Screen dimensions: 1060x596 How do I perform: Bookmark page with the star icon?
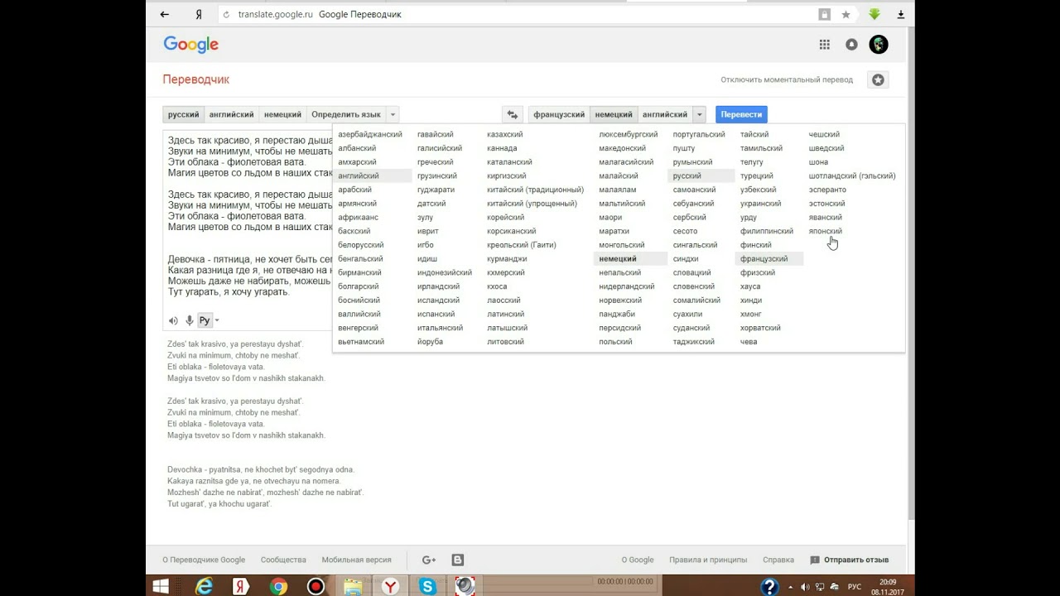pyautogui.click(x=846, y=14)
